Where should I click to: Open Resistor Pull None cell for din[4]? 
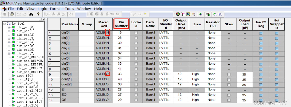213,54
